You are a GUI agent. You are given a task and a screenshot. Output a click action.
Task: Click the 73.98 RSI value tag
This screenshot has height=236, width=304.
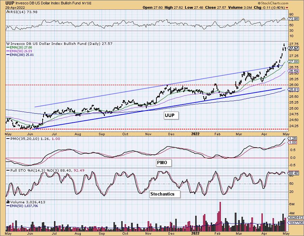tap(293, 19)
